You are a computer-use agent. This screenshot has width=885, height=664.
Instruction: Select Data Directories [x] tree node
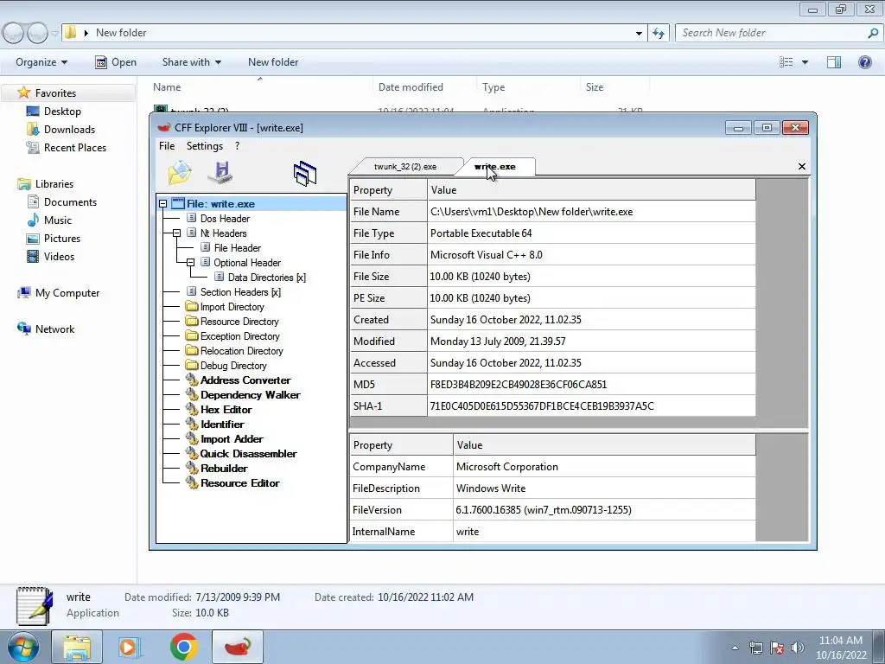point(266,278)
